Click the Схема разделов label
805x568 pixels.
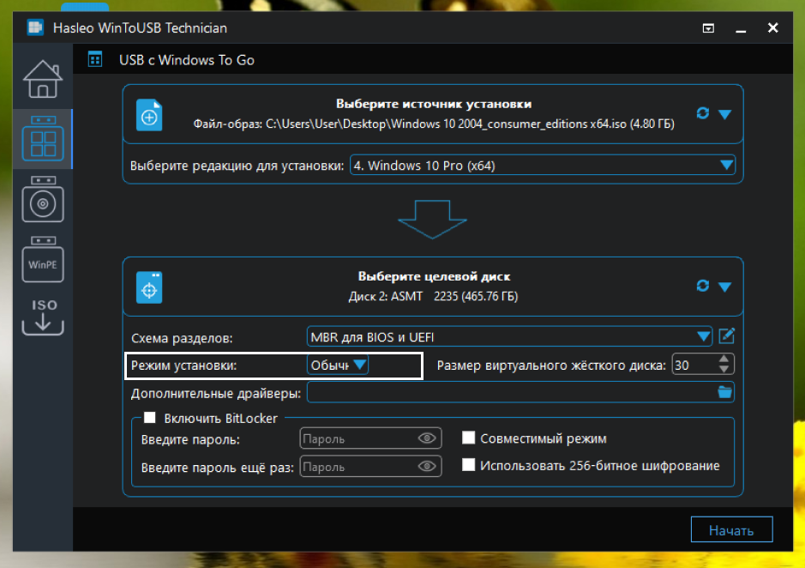click(182, 338)
